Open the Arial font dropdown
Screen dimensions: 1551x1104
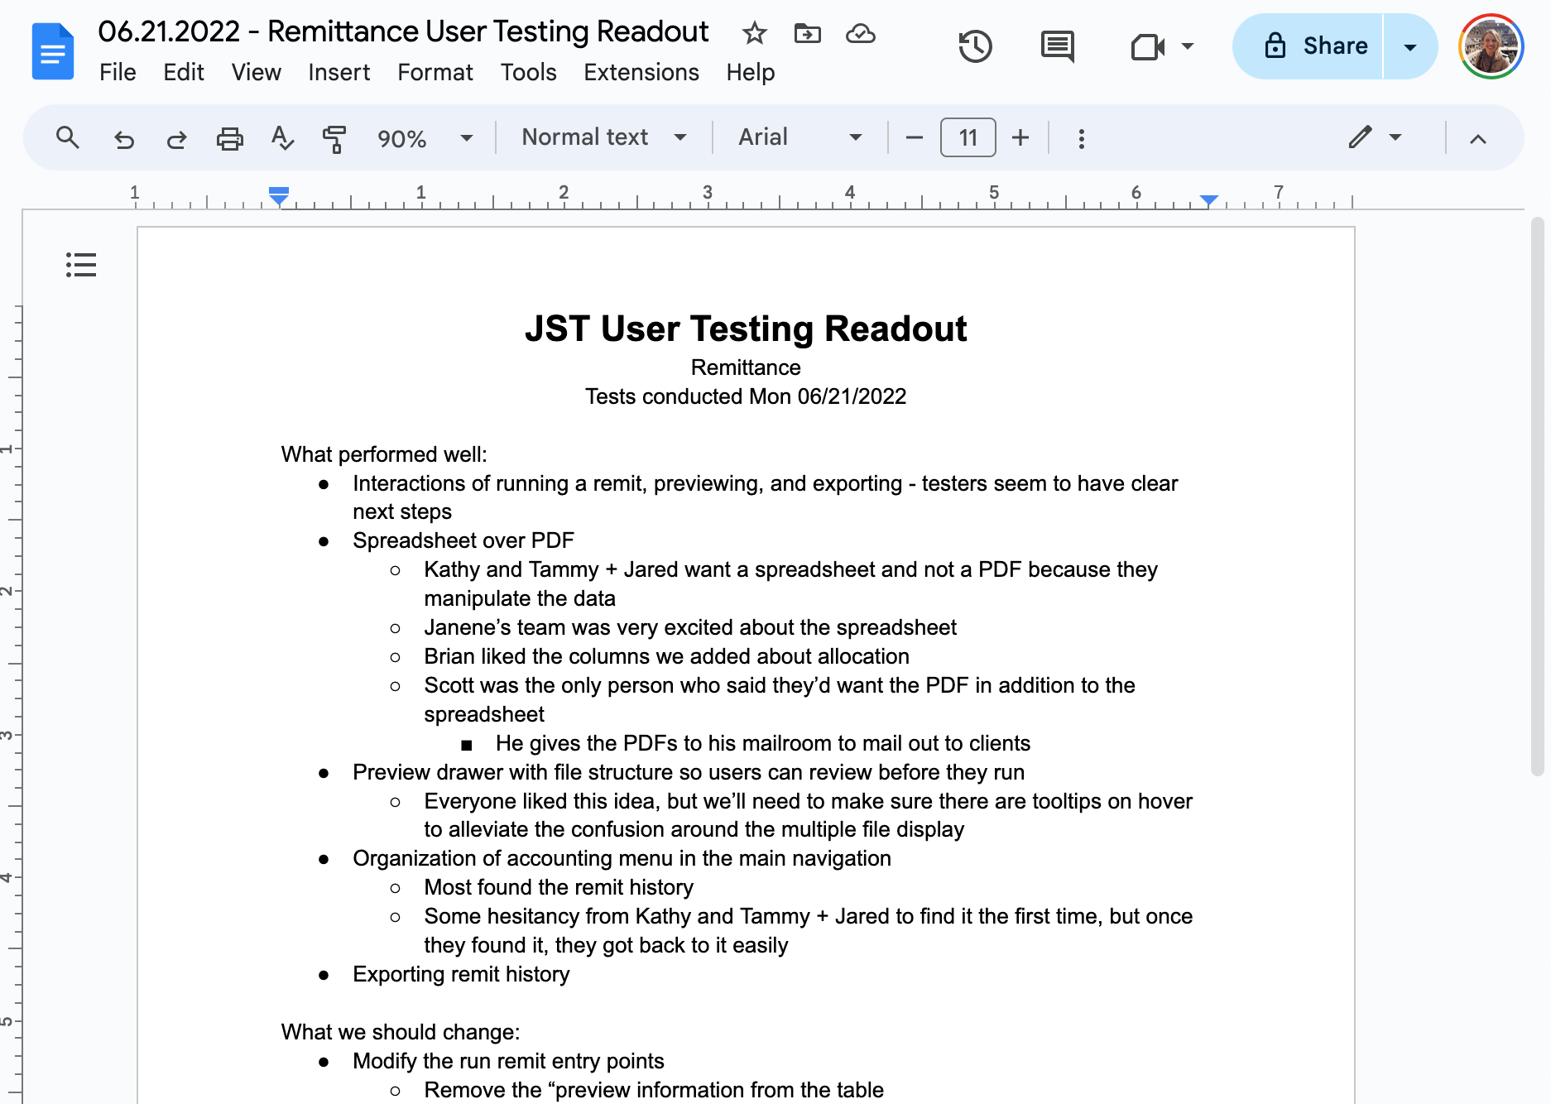pyautogui.click(x=800, y=137)
